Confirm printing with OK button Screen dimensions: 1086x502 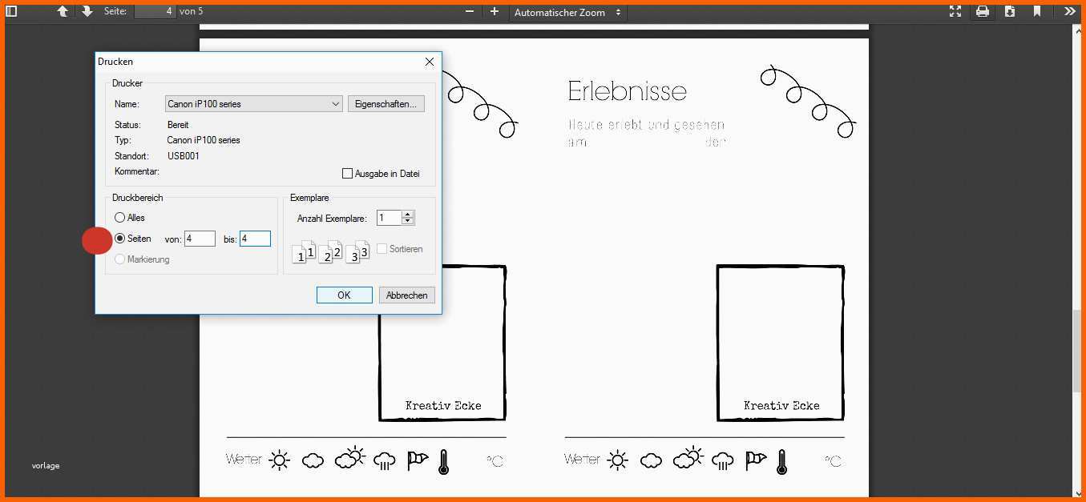[344, 295]
